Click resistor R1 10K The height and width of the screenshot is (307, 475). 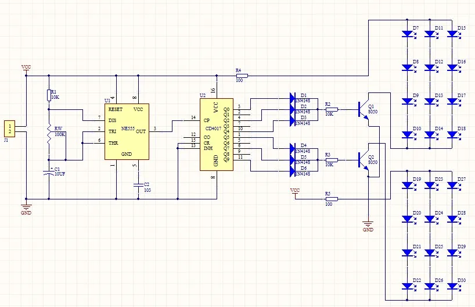coord(49,95)
